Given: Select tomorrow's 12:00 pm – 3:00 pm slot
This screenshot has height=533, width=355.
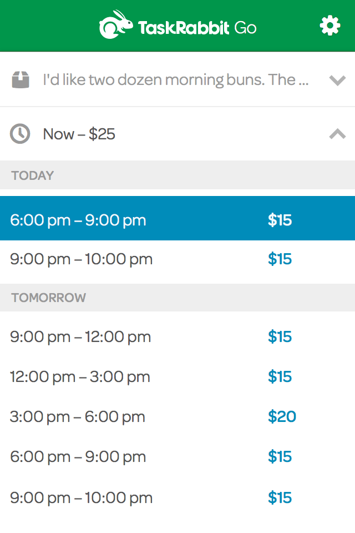Looking at the screenshot, I should (x=80, y=377).
